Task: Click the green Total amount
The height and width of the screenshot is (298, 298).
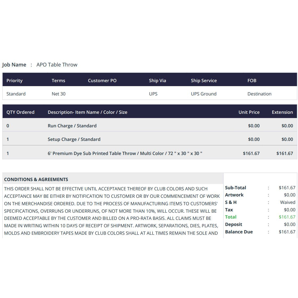Action: 287,217
